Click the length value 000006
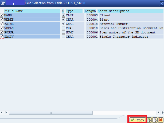Image resolution: width=164 pixels, height=123 pixels. tap(92, 32)
